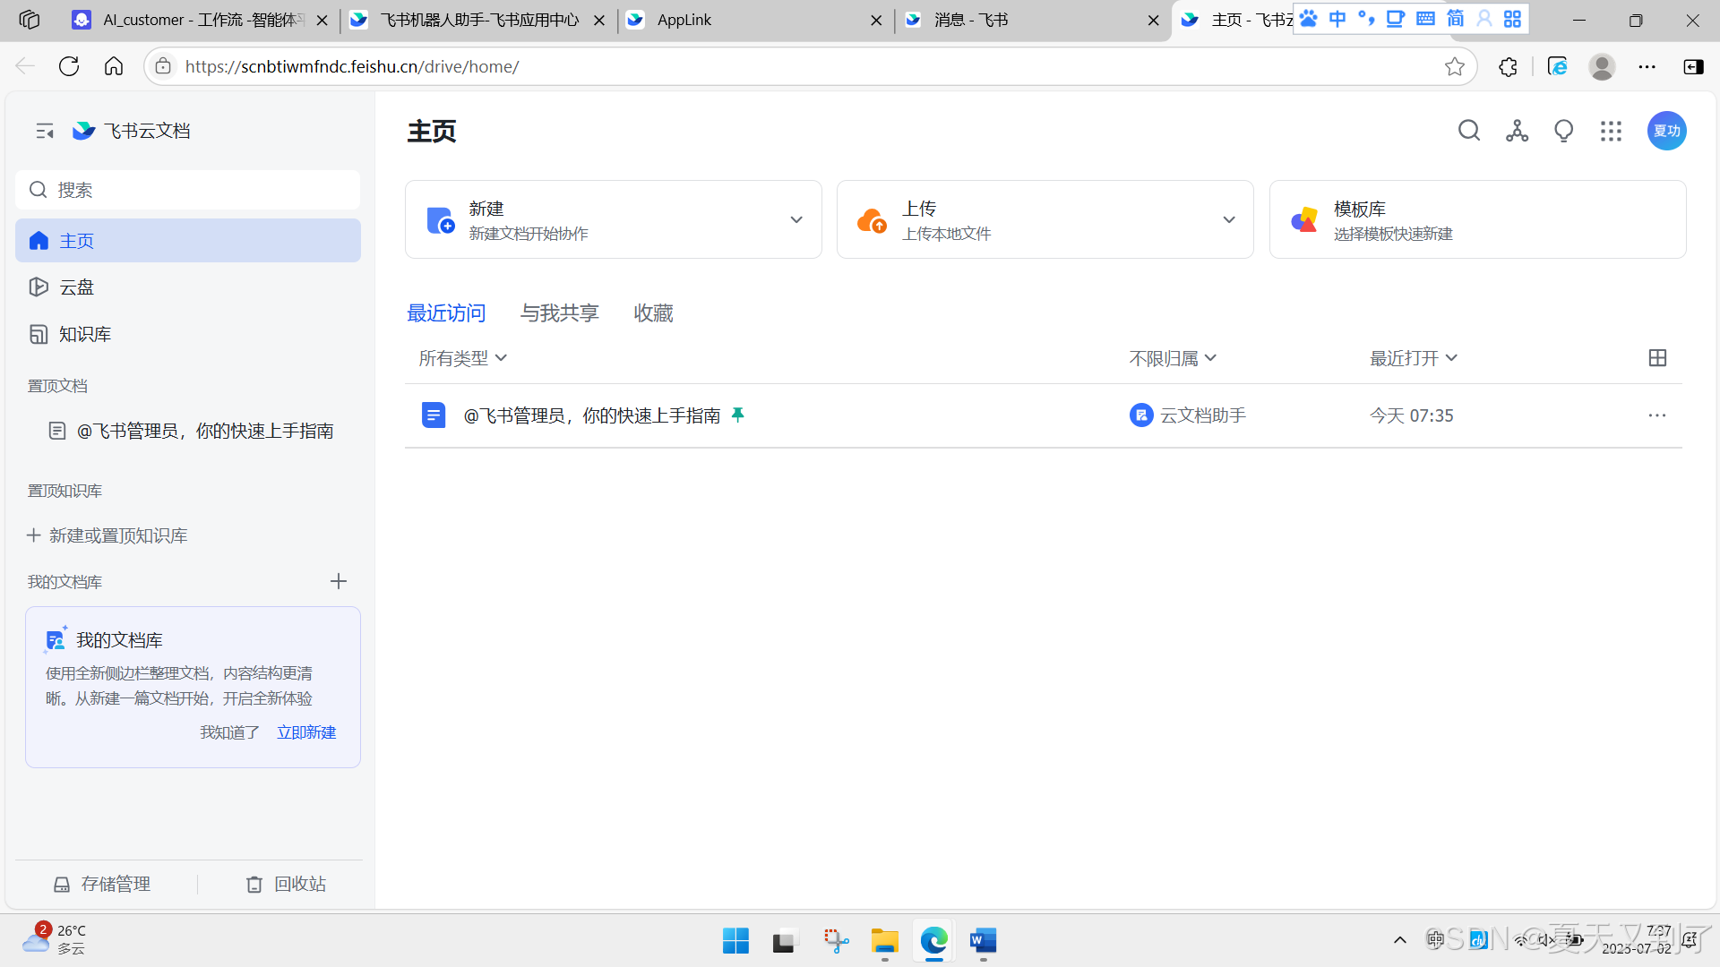Image resolution: width=1720 pixels, height=967 pixels.
Task: Click the 立即新建 link
Action: [306, 732]
